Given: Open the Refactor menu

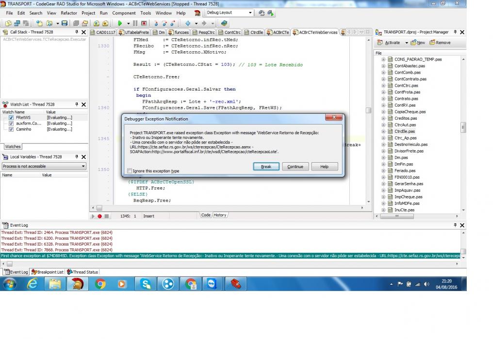Looking at the screenshot, I should 69,13.
